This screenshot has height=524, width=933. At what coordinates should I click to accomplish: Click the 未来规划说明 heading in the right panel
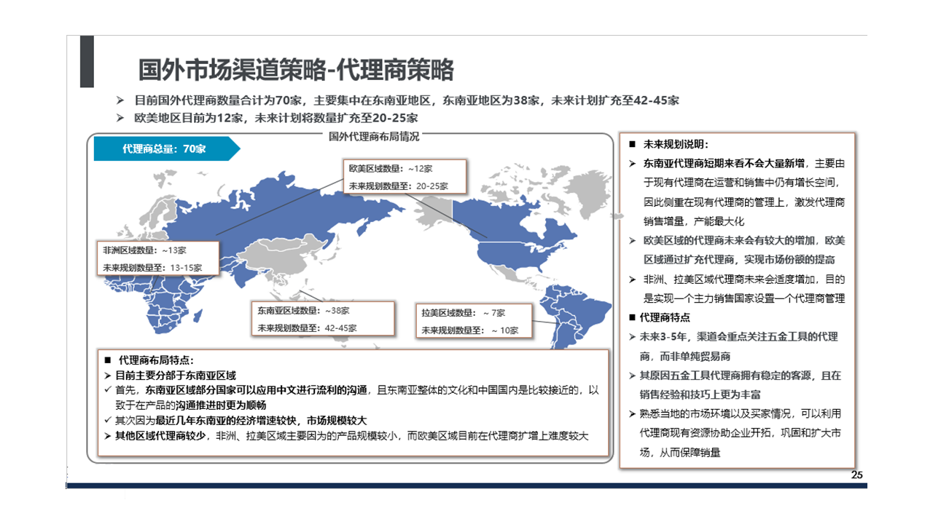pyautogui.click(x=674, y=143)
